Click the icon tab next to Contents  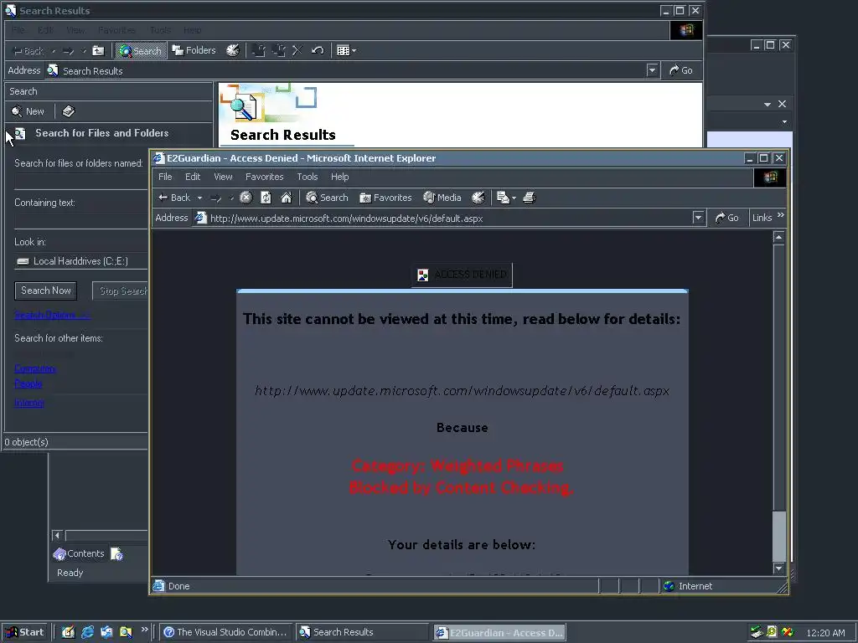117,554
